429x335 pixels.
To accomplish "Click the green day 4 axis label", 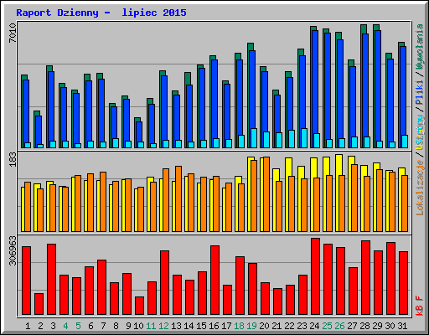I will (x=65, y=326).
